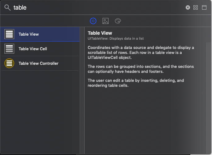Viewport: 212px width, 155px height.
Task: Click the magnifying glass search icon
Action: pyautogui.click(x=7, y=7)
